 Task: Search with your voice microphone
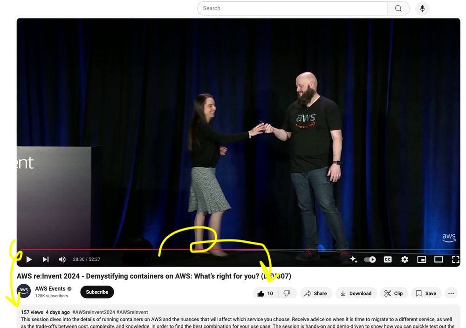(422, 8)
